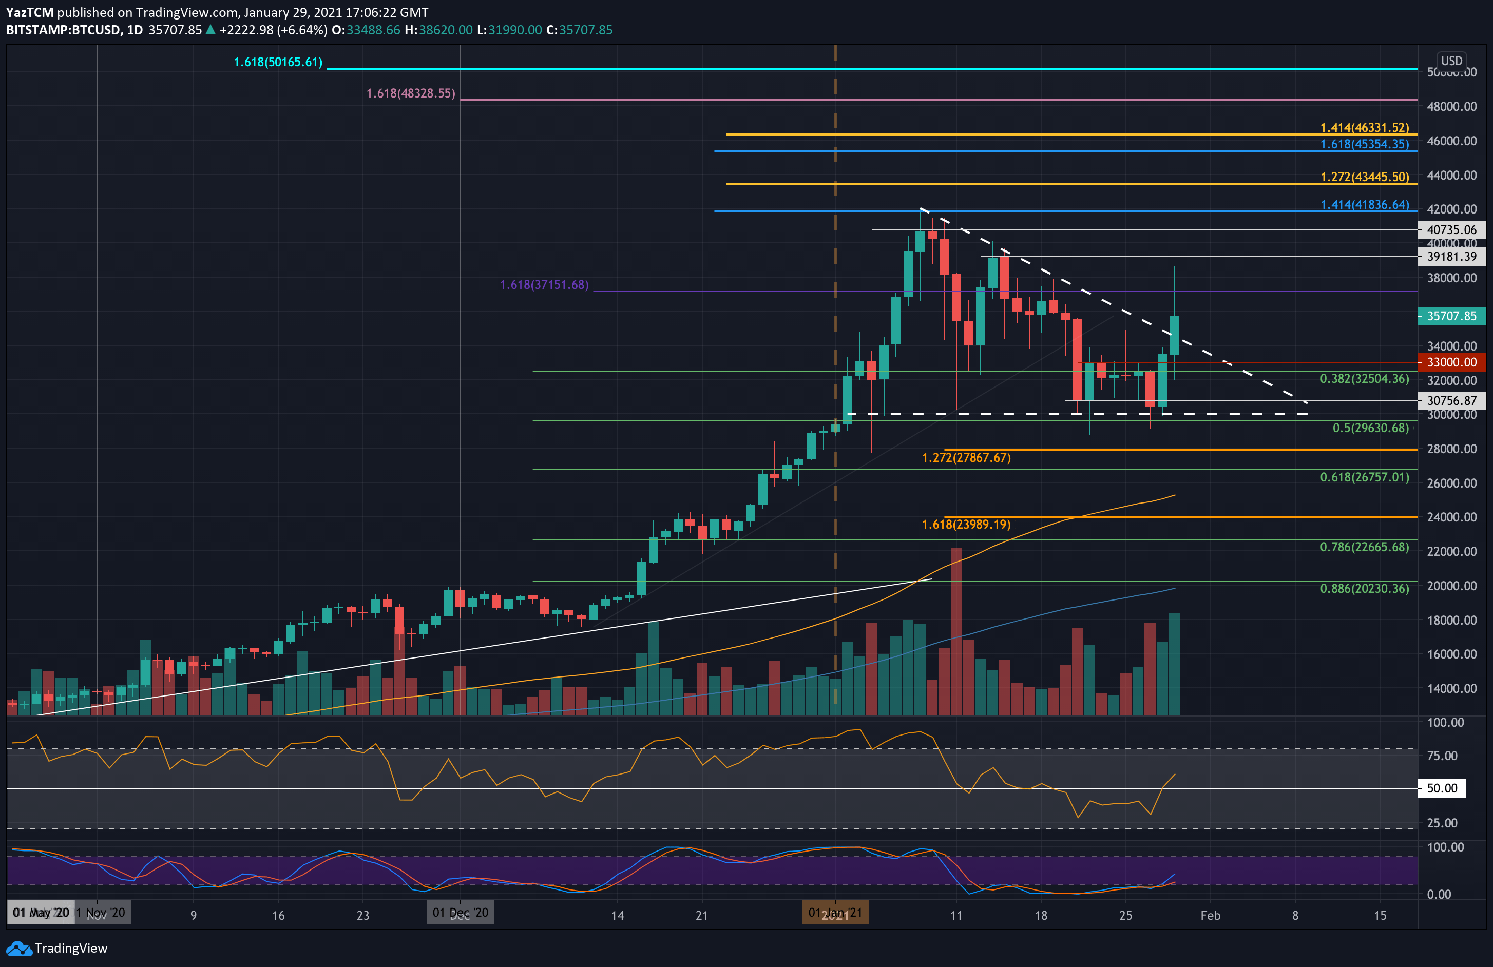
Task: Click the 1.272(27867.67) extension label
Action: click(966, 458)
